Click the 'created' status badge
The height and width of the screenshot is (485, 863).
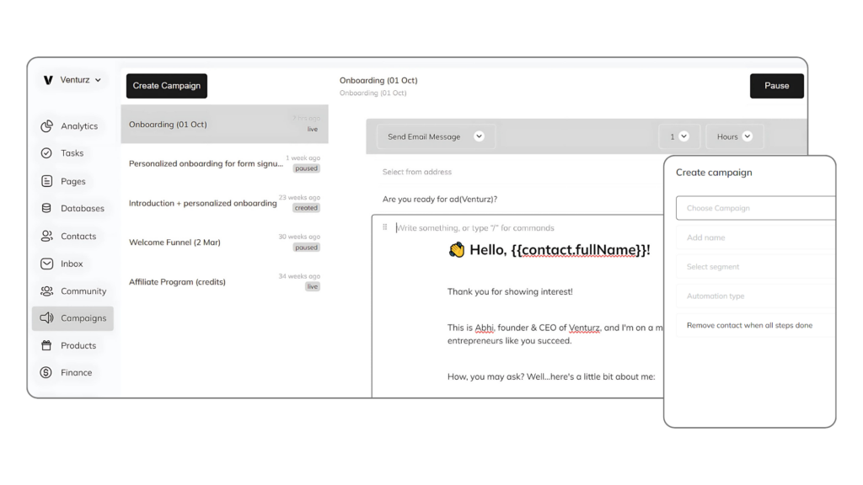306,208
